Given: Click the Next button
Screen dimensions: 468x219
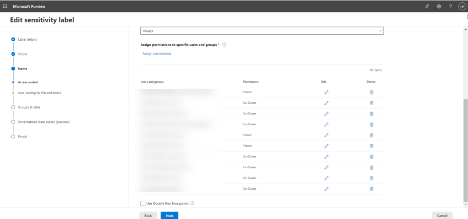Looking at the screenshot, I should click(169, 215).
